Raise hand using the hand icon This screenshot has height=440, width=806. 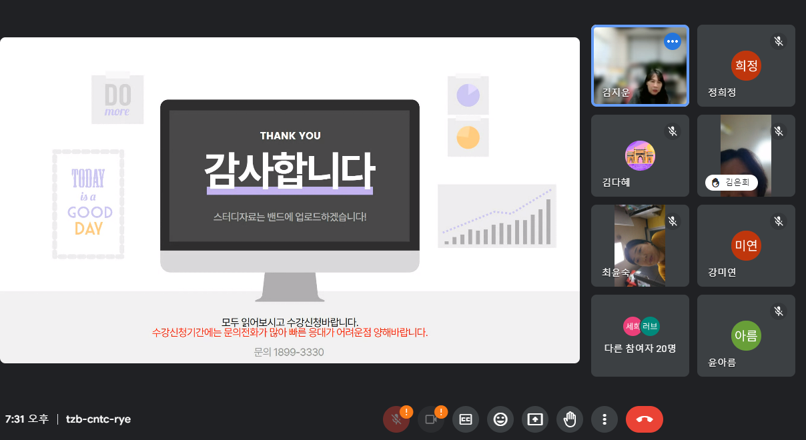click(570, 419)
